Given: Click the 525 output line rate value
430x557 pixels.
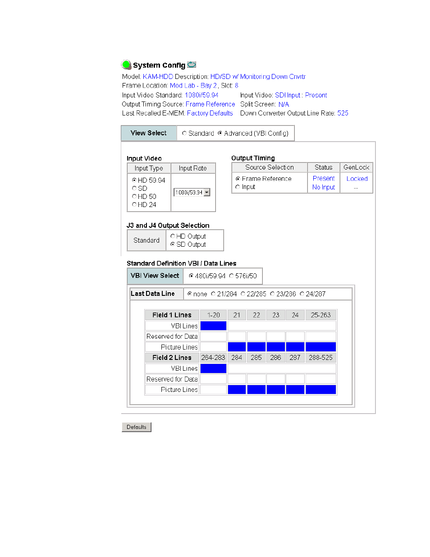Looking at the screenshot, I should (x=343, y=113).
